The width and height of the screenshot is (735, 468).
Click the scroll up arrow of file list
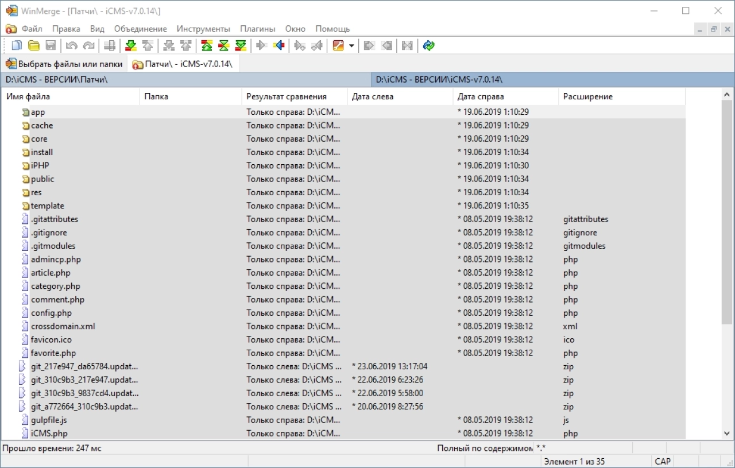pyautogui.click(x=727, y=95)
